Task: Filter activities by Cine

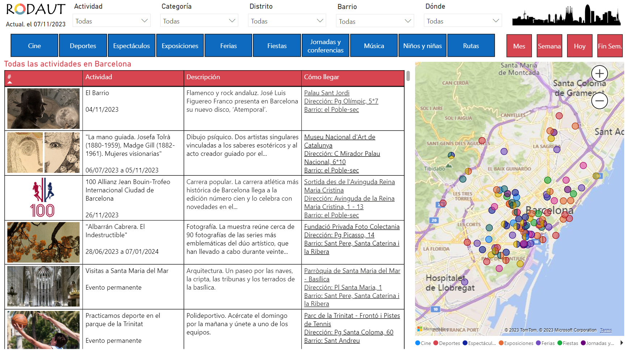Action: tap(34, 46)
